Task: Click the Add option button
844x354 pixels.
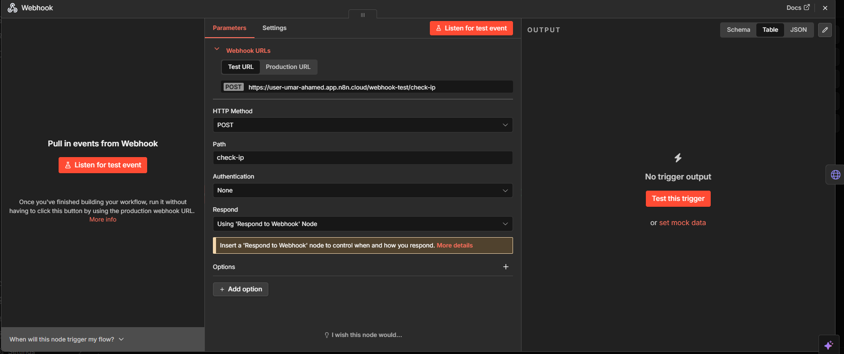Action: tap(241, 289)
